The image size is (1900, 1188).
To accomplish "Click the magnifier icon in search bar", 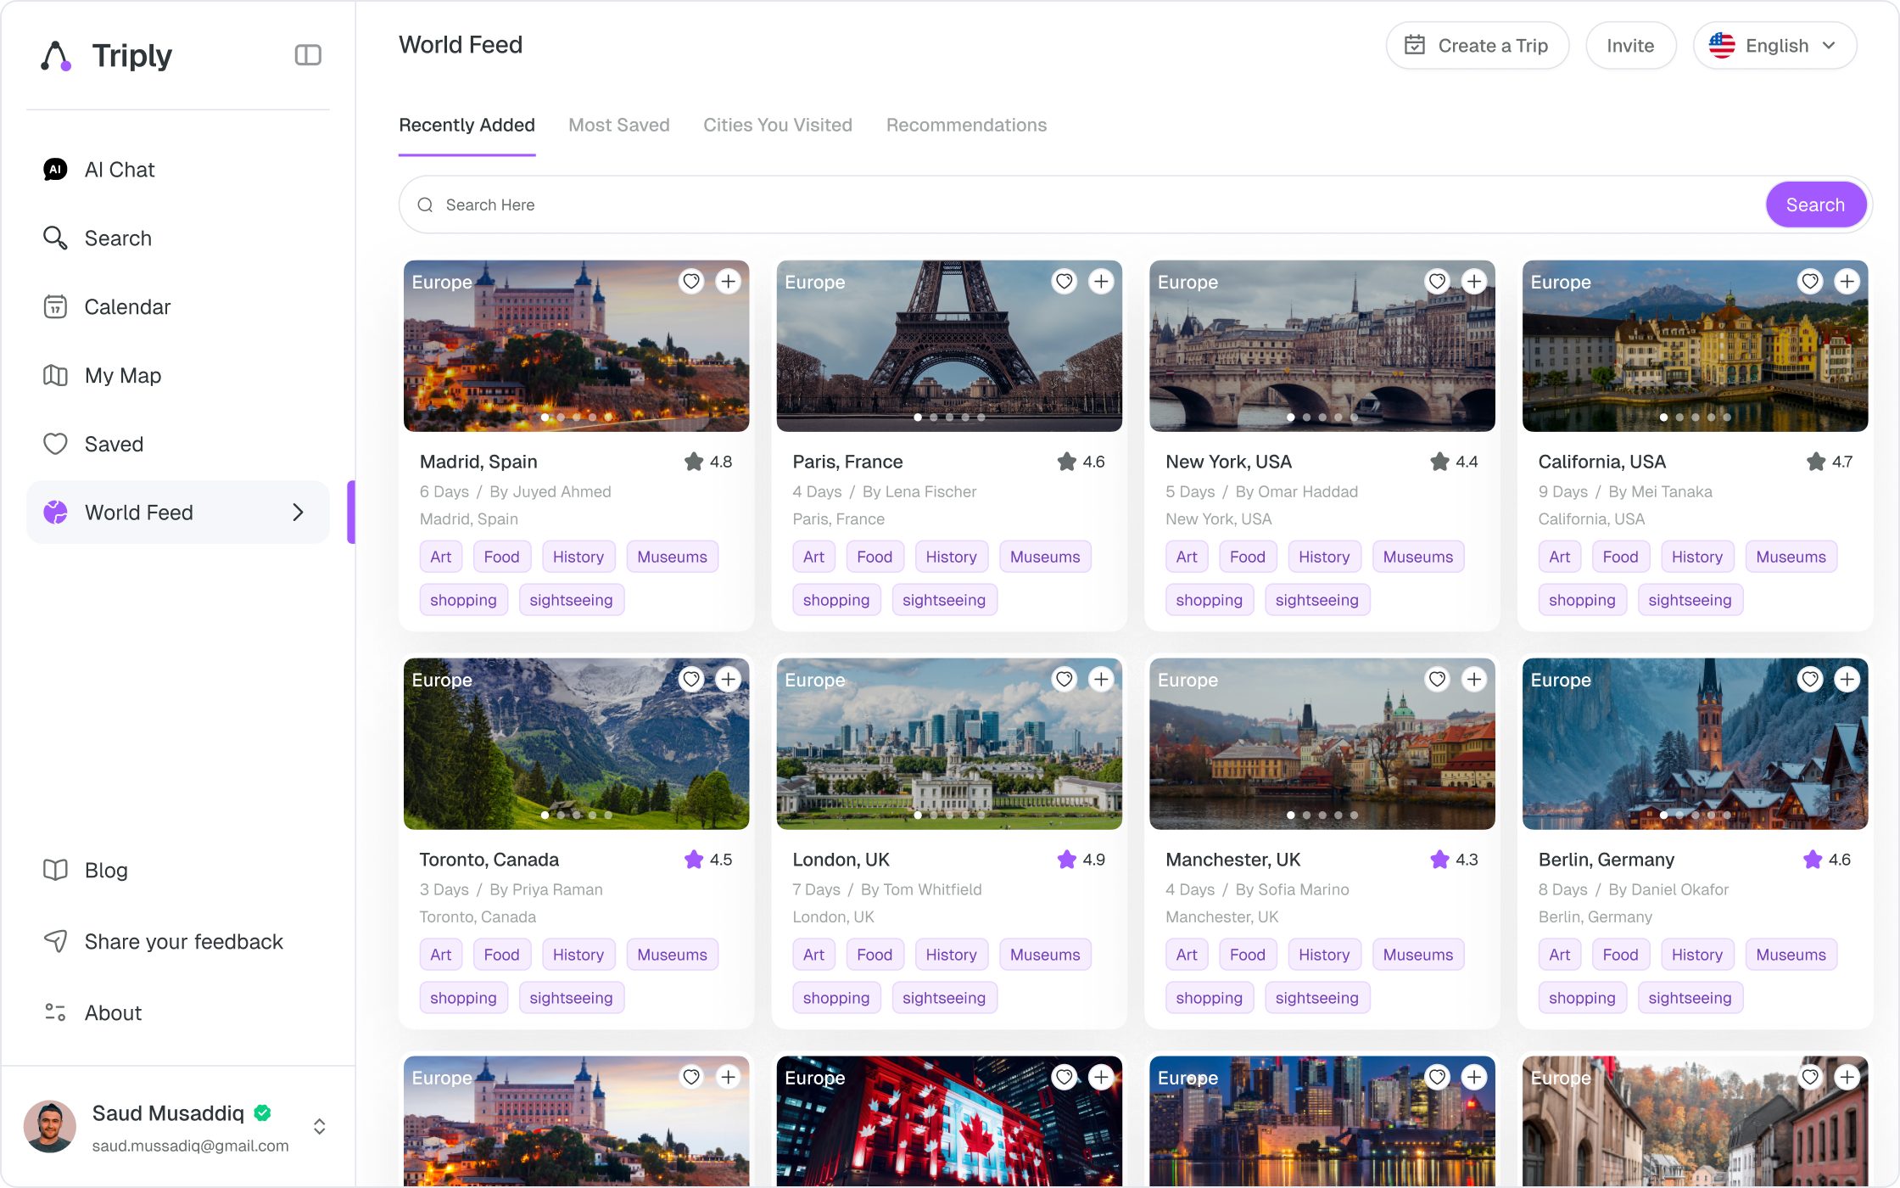I will (x=425, y=205).
